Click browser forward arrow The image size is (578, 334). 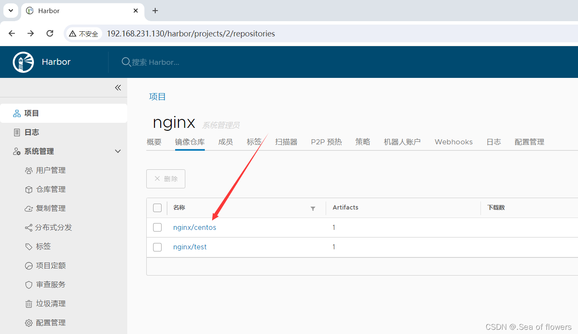(31, 33)
